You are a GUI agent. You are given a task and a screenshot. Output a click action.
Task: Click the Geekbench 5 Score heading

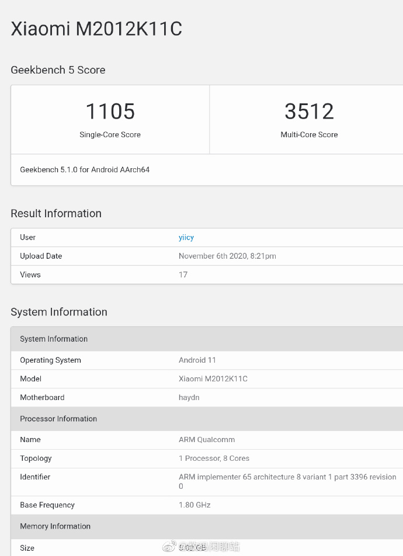tap(58, 70)
